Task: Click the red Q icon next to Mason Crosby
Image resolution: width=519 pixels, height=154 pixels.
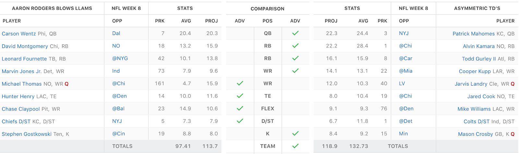Action: point(513,134)
